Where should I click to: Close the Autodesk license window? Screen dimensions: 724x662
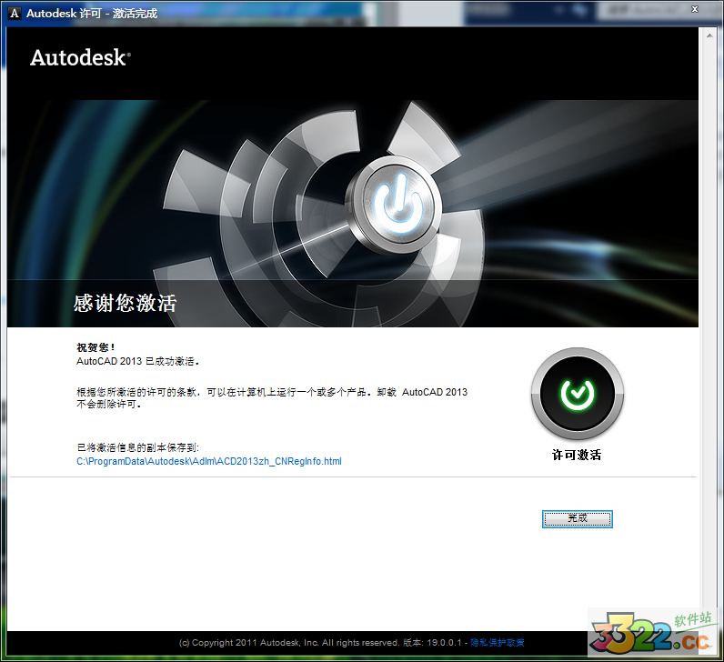pyautogui.click(x=695, y=9)
